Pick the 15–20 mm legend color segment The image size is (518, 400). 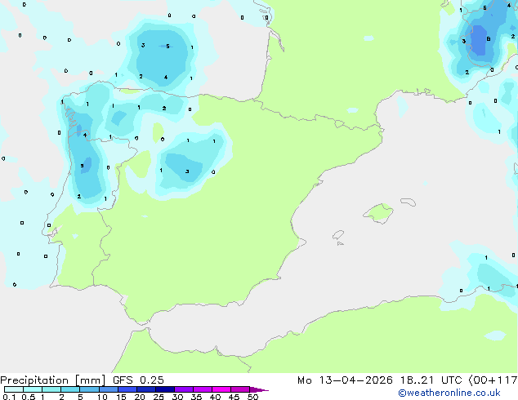tap(127, 389)
